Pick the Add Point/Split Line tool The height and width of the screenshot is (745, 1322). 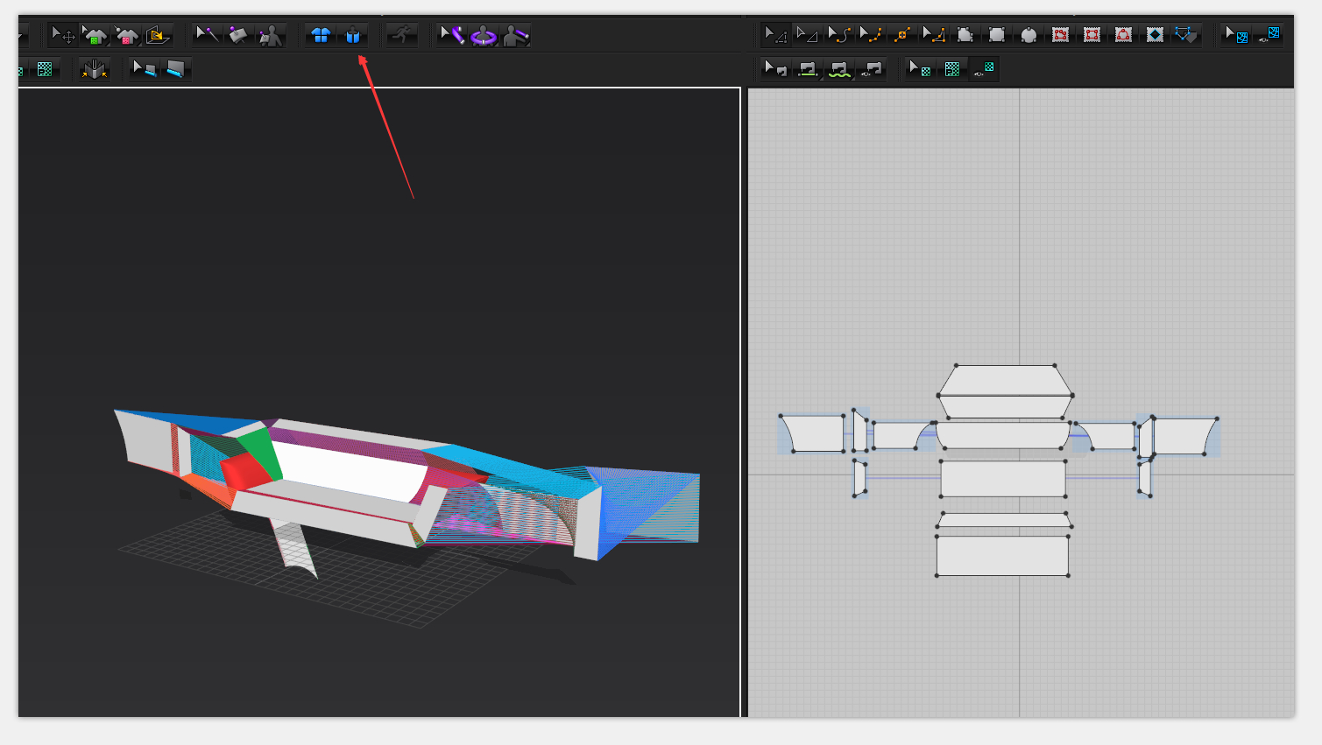pos(901,35)
